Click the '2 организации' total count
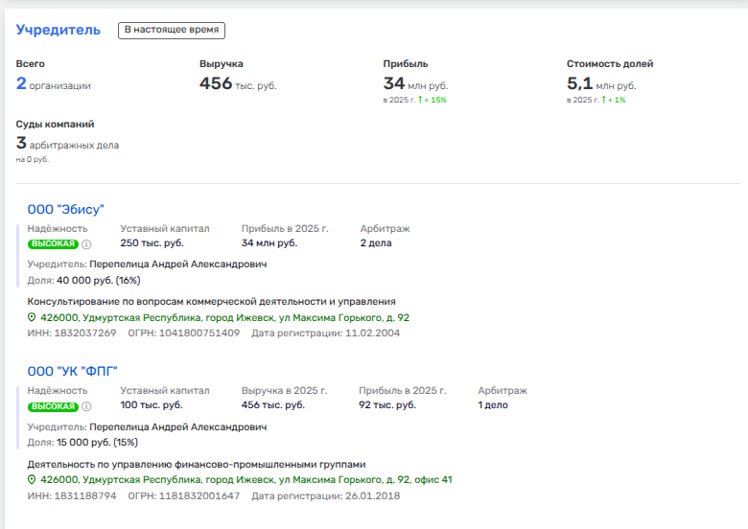The image size is (748, 529). click(54, 84)
